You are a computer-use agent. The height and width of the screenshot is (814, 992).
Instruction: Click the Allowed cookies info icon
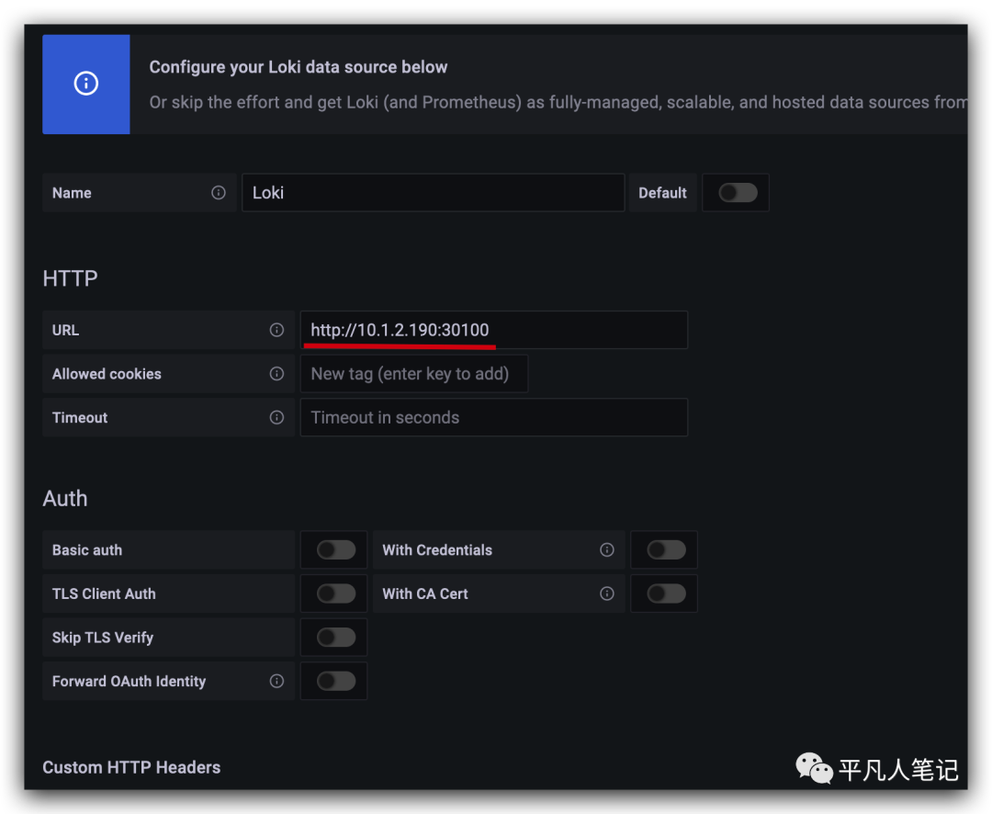(276, 373)
